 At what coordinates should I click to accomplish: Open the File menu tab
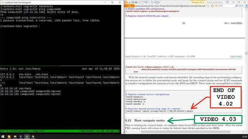point(129,6)
